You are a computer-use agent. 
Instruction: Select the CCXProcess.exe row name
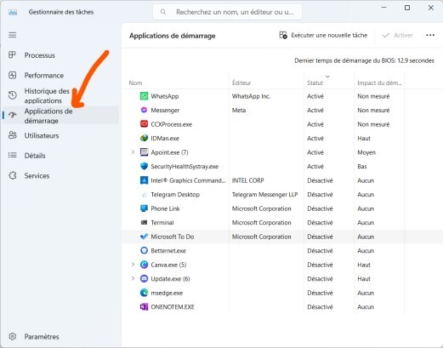(x=172, y=124)
